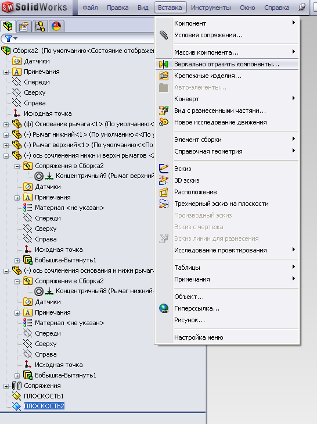Expand the Основание рычага<1> component
The image size is (317, 424).
coord(6,124)
